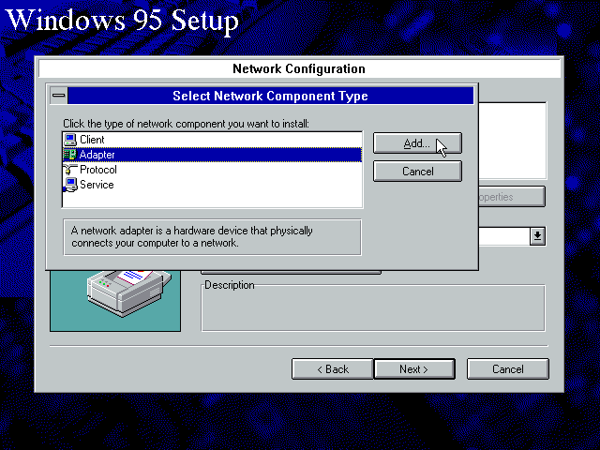Image resolution: width=600 pixels, height=450 pixels.
Task: Proceed with the Next button
Action: [x=414, y=368]
